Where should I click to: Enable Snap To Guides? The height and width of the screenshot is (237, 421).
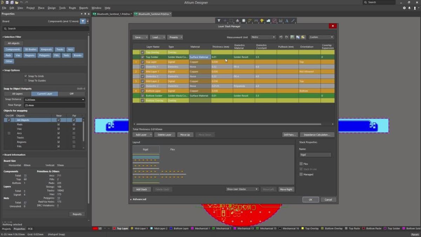tap(26, 80)
